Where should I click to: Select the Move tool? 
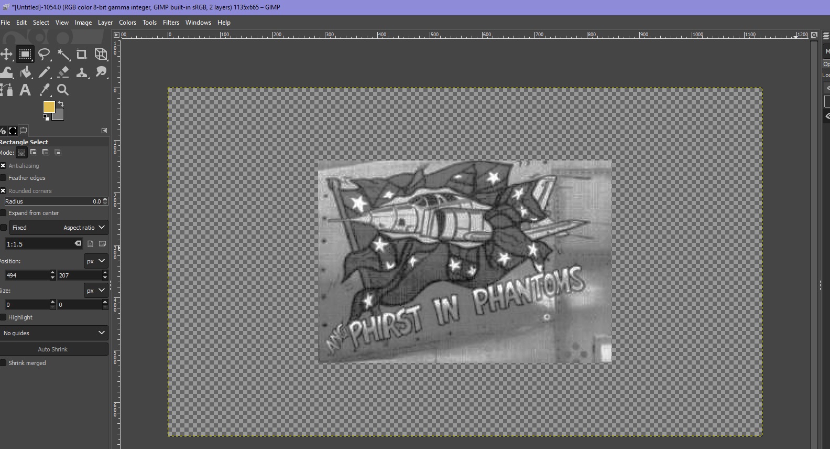tap(6, 55)
